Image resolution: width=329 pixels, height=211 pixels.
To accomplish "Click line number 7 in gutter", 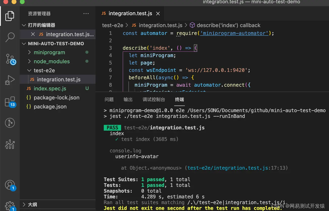I will 110,78.
